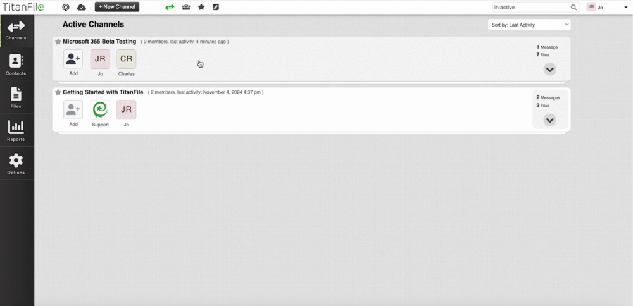Open Files in the sidebar
The height and width of the screenshot is (306, 633).
[16, 97]
